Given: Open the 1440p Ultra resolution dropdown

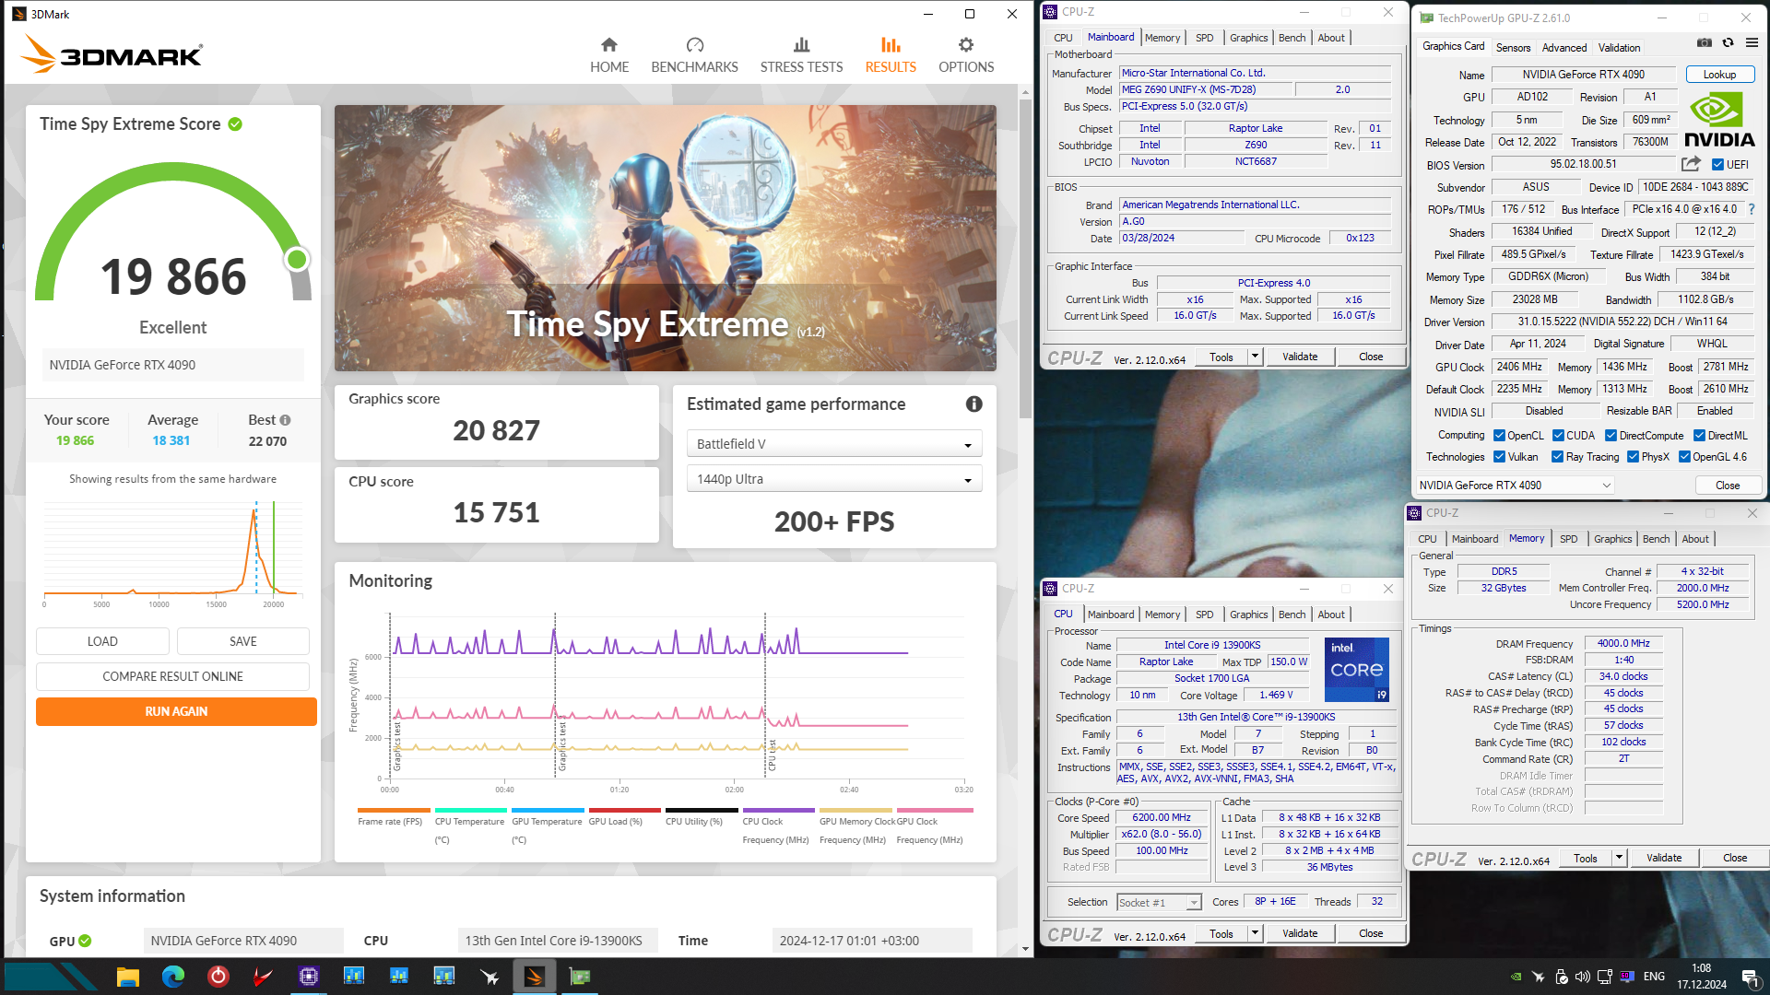Looking at the screenshot, I should pyautogui.click(x=833, y=479).
